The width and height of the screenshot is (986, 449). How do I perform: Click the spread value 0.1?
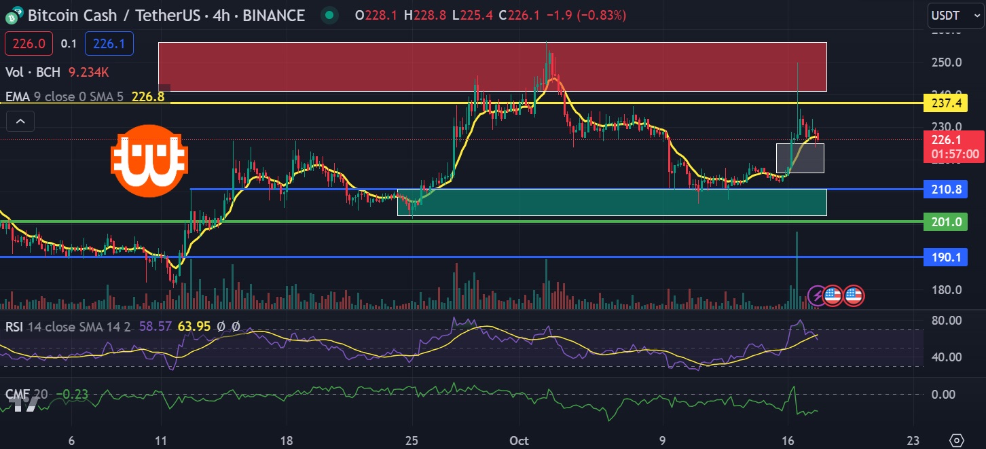[x=69, y=44]
